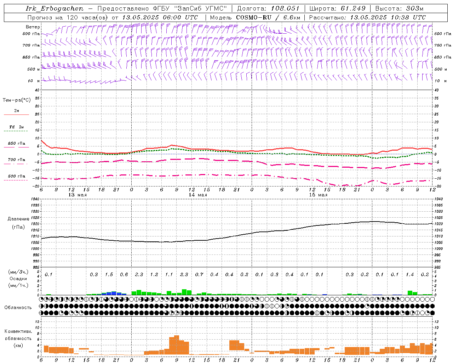Click the 2м temperature legend label above red line

pos(17,111)
